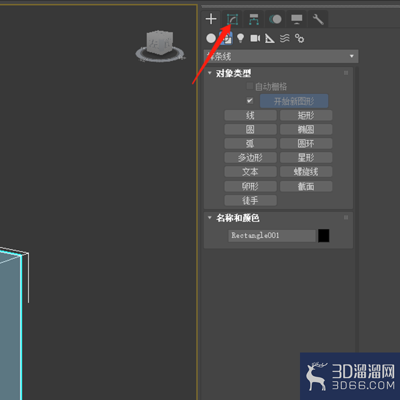Choose the 文本 text tool

tap(250, 171)
